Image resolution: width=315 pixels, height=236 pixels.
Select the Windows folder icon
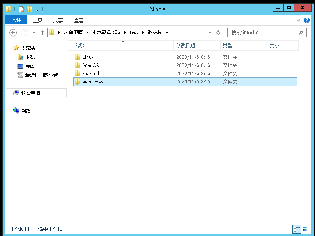78,82
